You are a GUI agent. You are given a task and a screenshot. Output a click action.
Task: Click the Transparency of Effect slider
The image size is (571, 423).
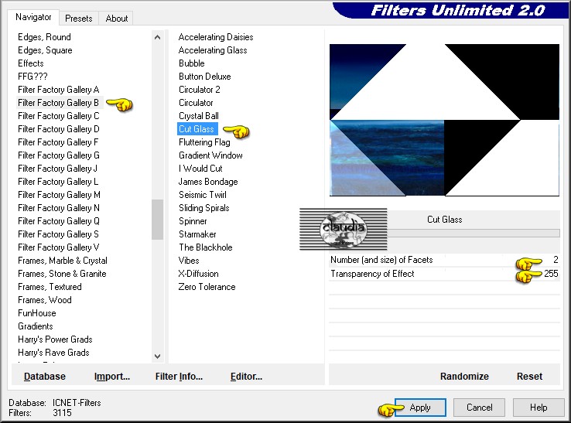(444, 274)
